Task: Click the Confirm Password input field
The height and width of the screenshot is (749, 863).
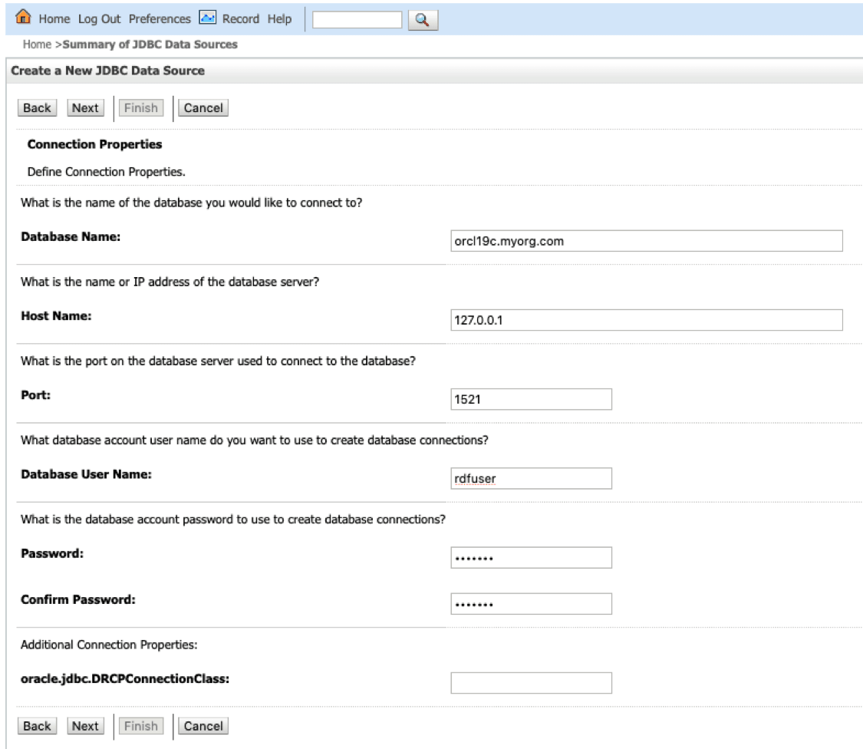Action: tap(531, 604)
